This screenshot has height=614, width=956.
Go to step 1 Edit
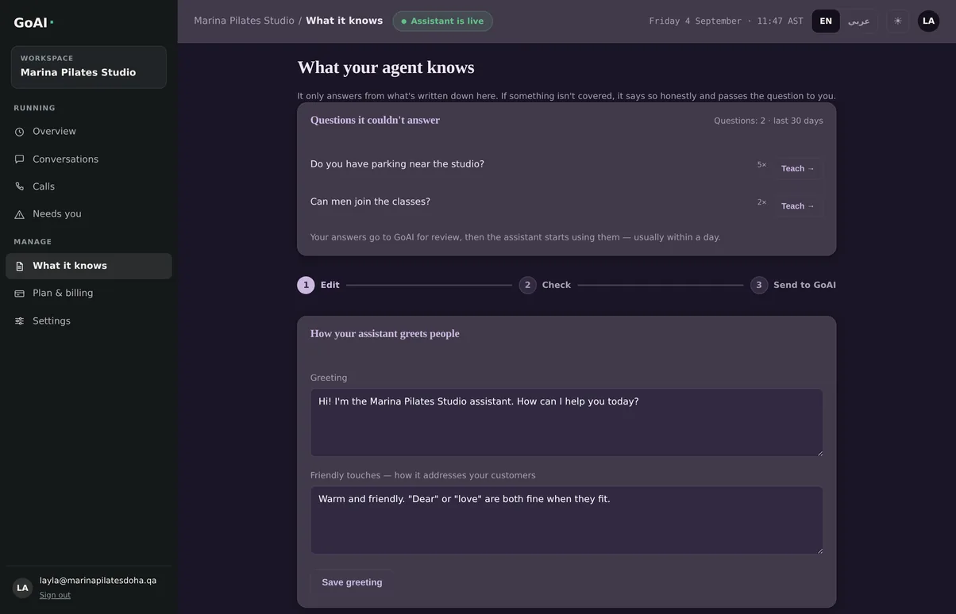coord(318,285)
